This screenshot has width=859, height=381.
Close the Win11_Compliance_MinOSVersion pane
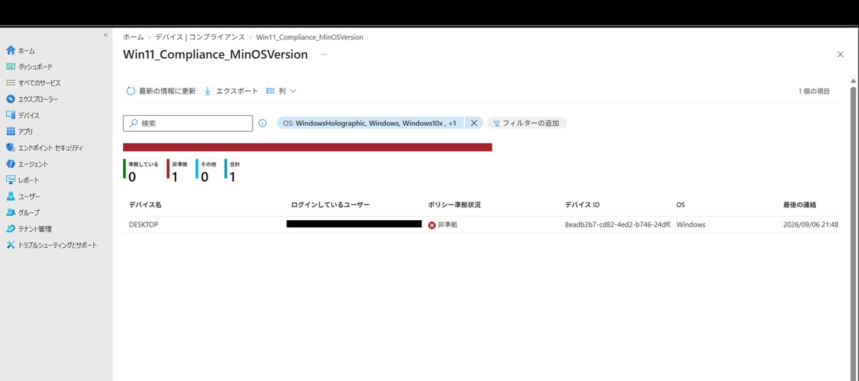click(840, 54)
